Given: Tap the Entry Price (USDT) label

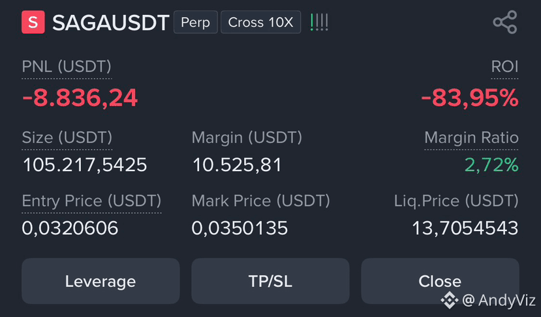Looking at the screenshot, I should pos(91,200).
